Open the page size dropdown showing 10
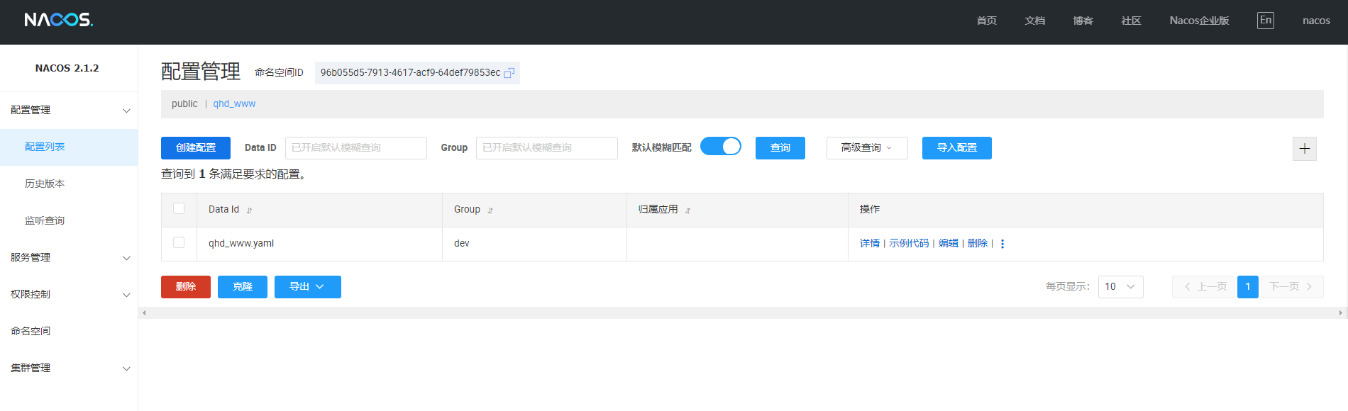This screenshot has width=1348, height=411. tap(1120, 287)
